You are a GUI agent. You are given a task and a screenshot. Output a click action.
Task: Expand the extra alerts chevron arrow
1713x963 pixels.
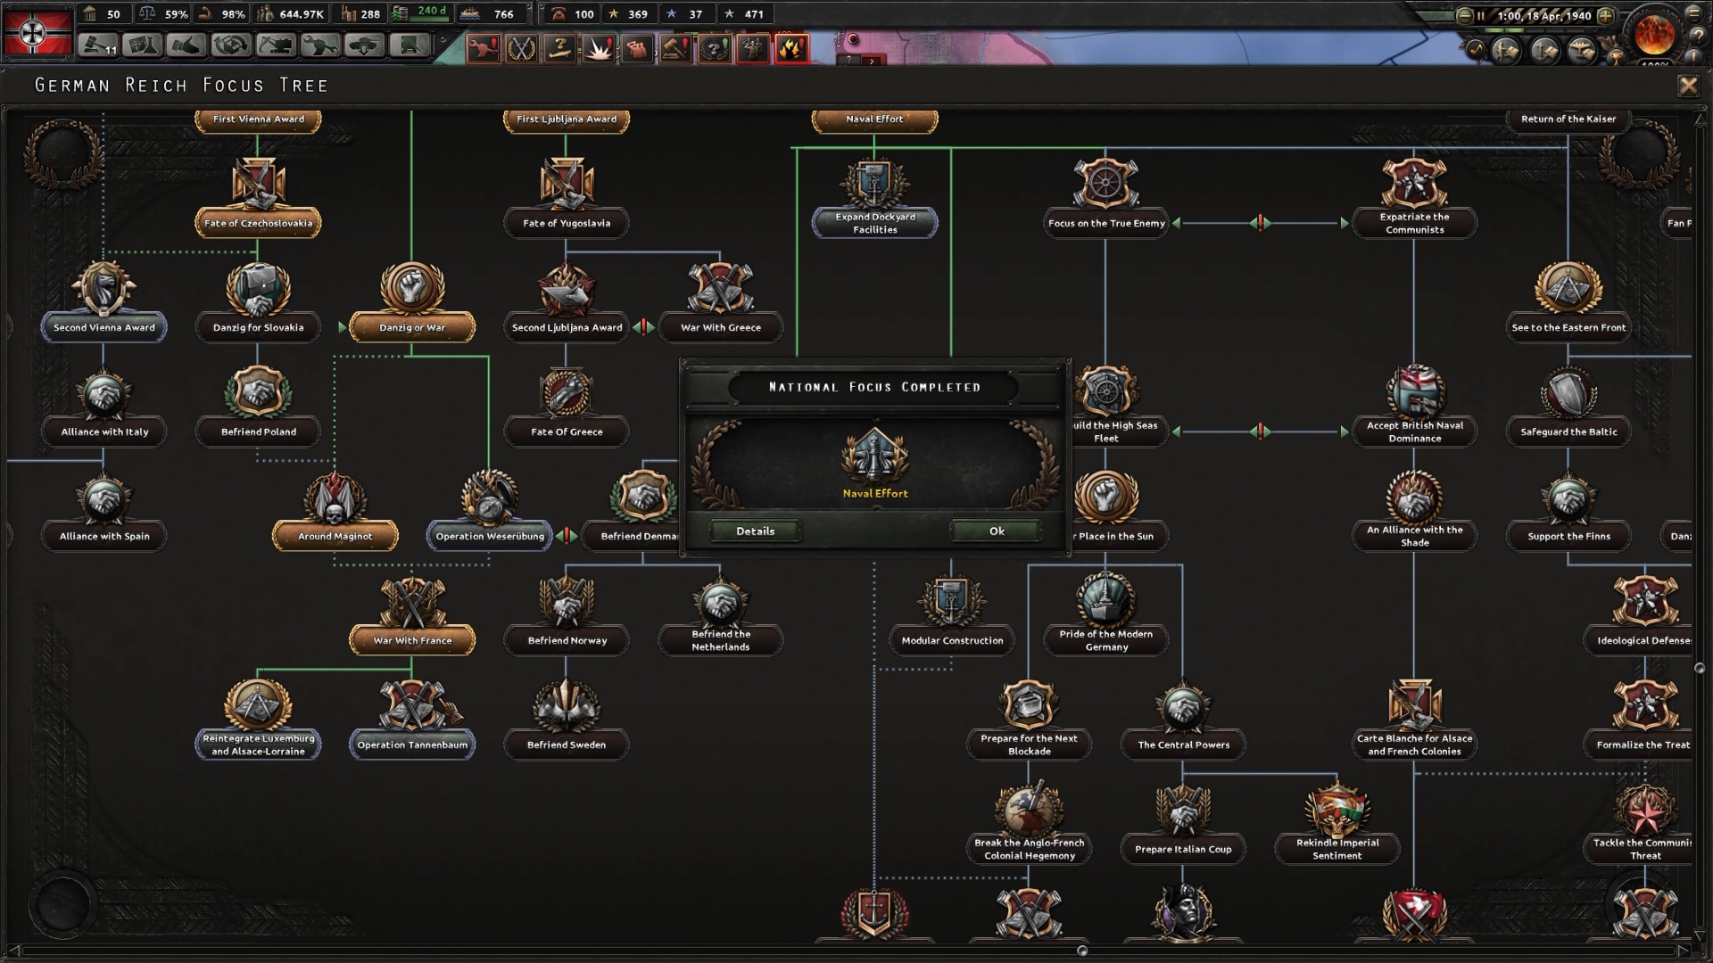tap(870, 63)
